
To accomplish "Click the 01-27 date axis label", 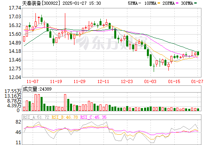I will click(x=197, y=81).
